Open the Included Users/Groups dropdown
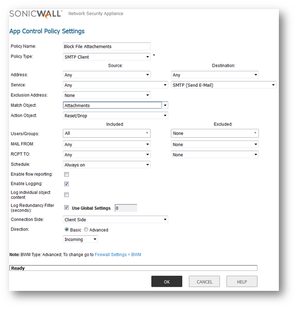297x309 pixels. click(107, 133)
